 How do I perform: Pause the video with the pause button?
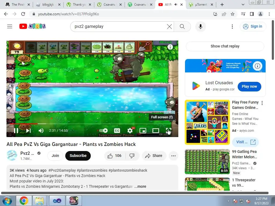[x=16, y=131]
